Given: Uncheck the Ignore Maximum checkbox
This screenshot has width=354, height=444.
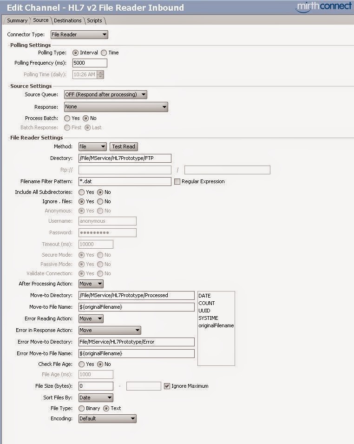Looking at the screenshot, I should [x=166, y=386].
